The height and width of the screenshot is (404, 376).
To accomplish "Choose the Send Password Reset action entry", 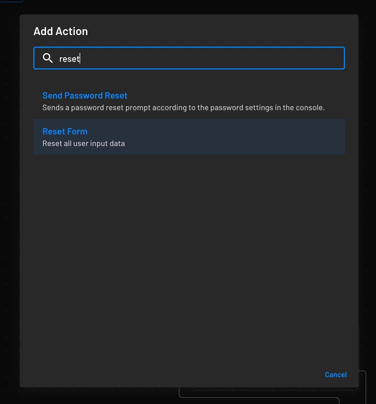I will pyautogui.click(x=85, y=95).
